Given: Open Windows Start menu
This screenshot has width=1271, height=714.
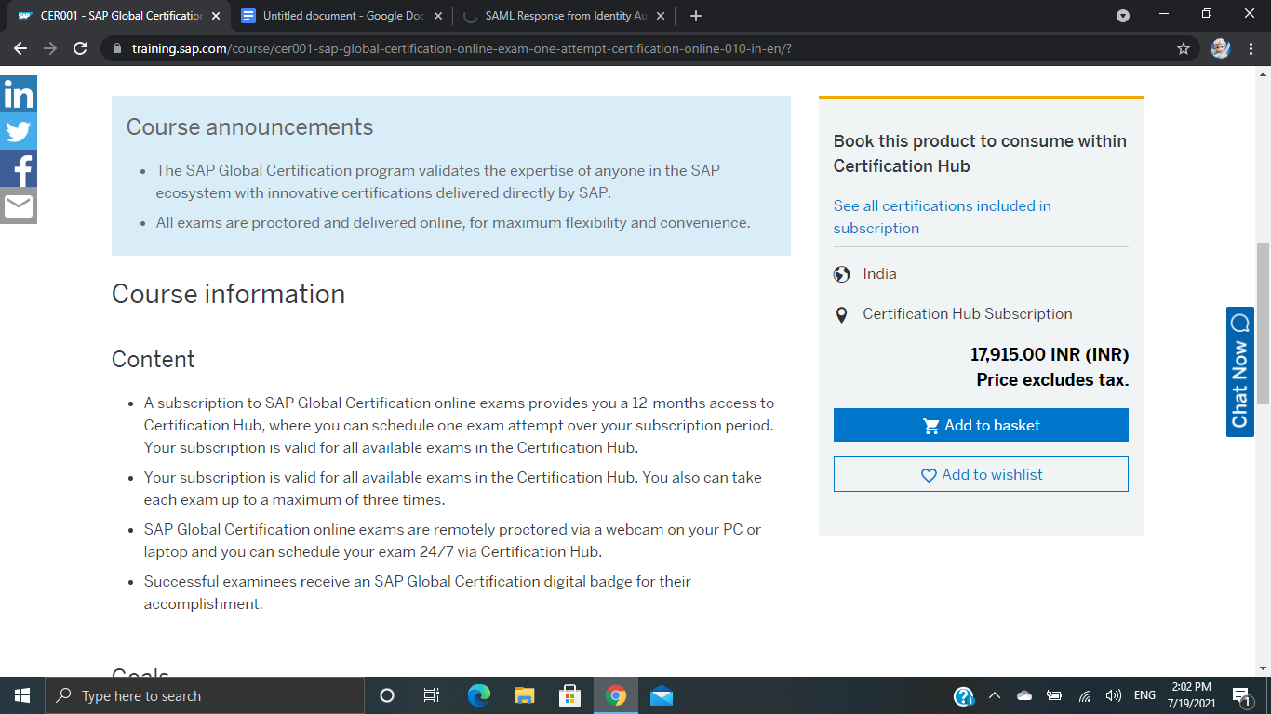Looking at the screenshot, I should tap(22, 695).
